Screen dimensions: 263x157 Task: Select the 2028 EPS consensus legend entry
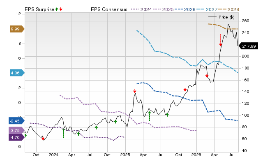point(228,9)
